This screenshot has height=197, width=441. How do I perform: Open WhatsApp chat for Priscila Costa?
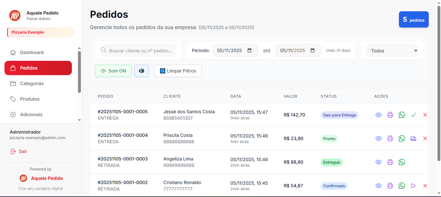coord(402,138)
